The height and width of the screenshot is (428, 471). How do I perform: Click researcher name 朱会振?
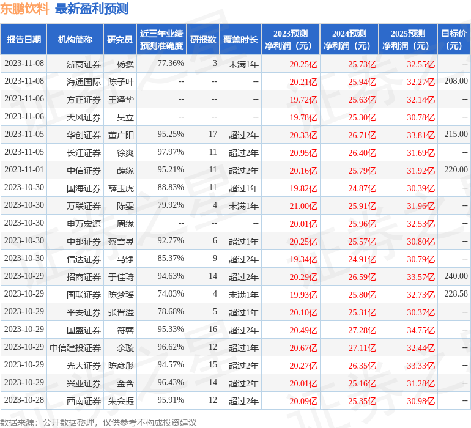click(x=121, y=401)
